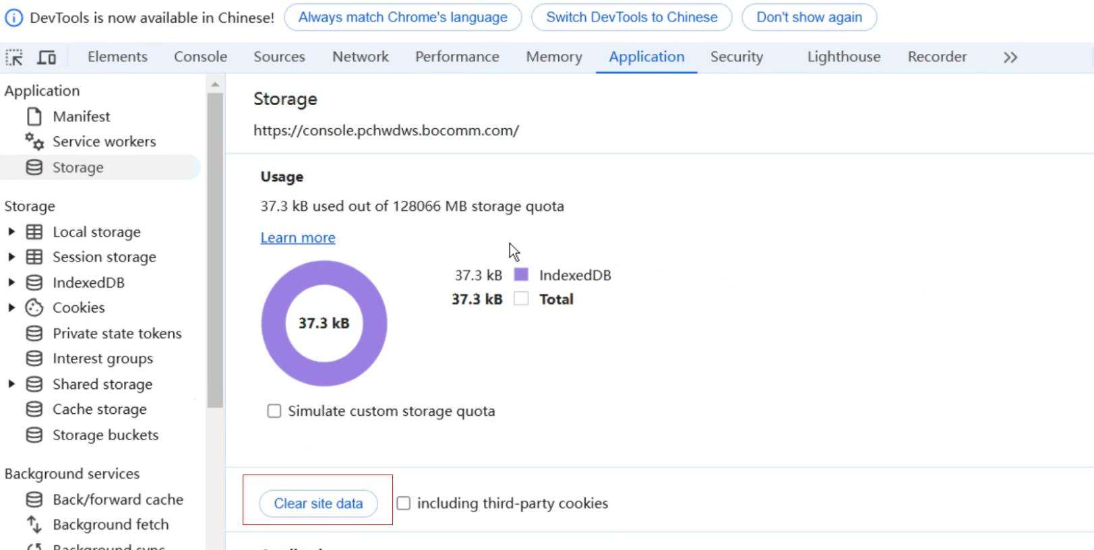Expand the IndexedDB tree node

tap(11, 282)
